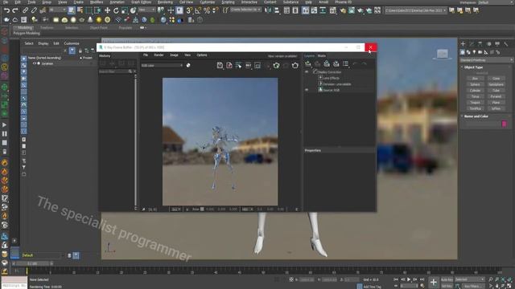Click the layers list icon in VFB Layers toolbar
The width and height of the screenshot is (515, 289).
click(x=345, y=63)
